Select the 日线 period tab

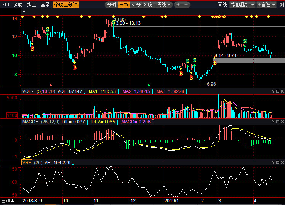pos(124,5)
